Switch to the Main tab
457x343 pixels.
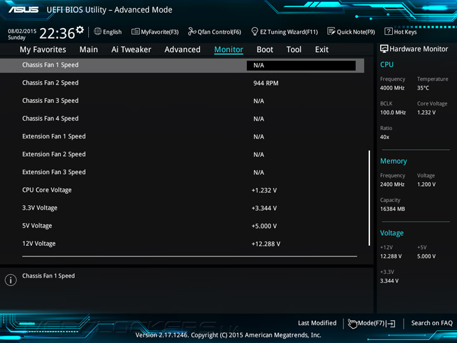pyautogui.click(x=89, y=50)
